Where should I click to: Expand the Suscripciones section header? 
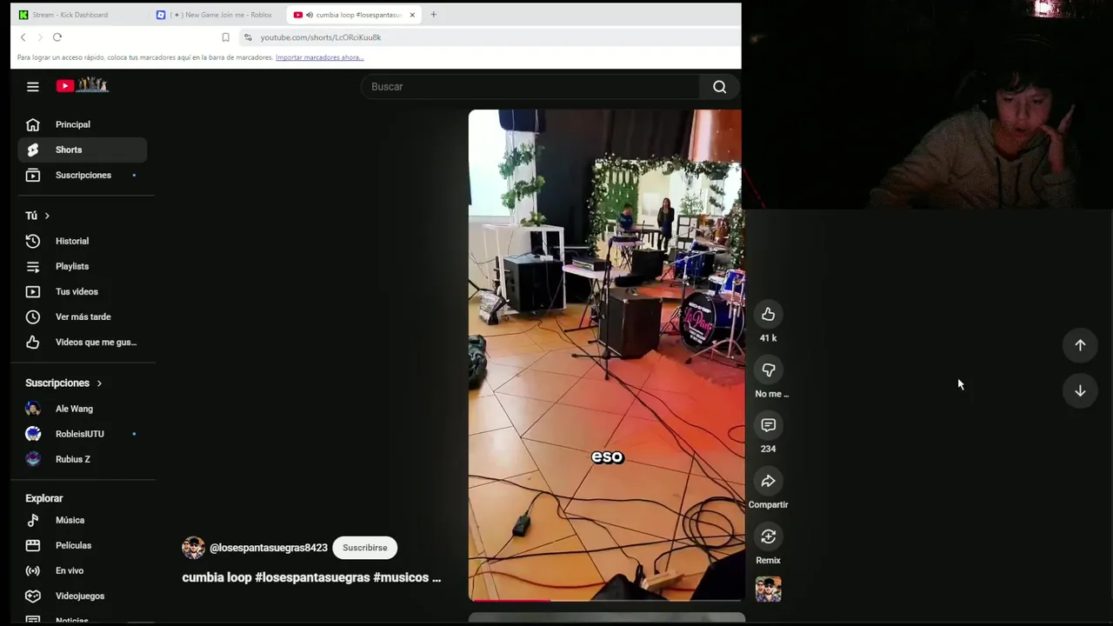pos(63,383)
